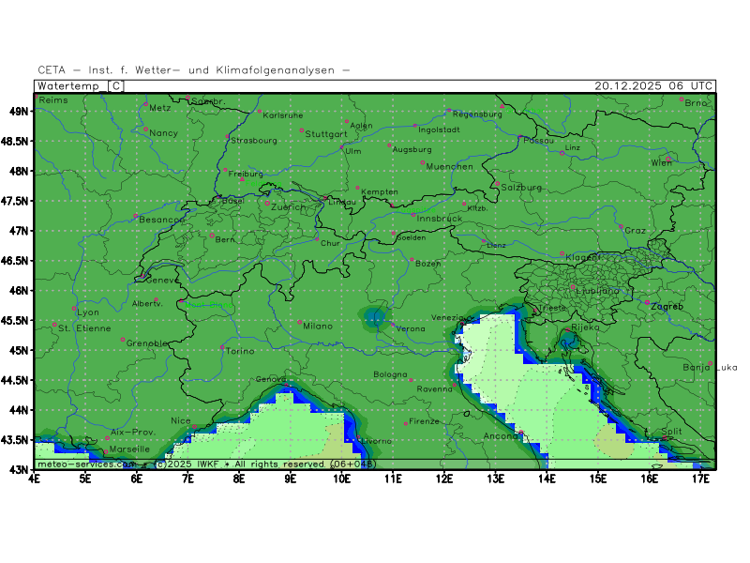
Task: Click the Milano city marker
Action: point(300,322)
